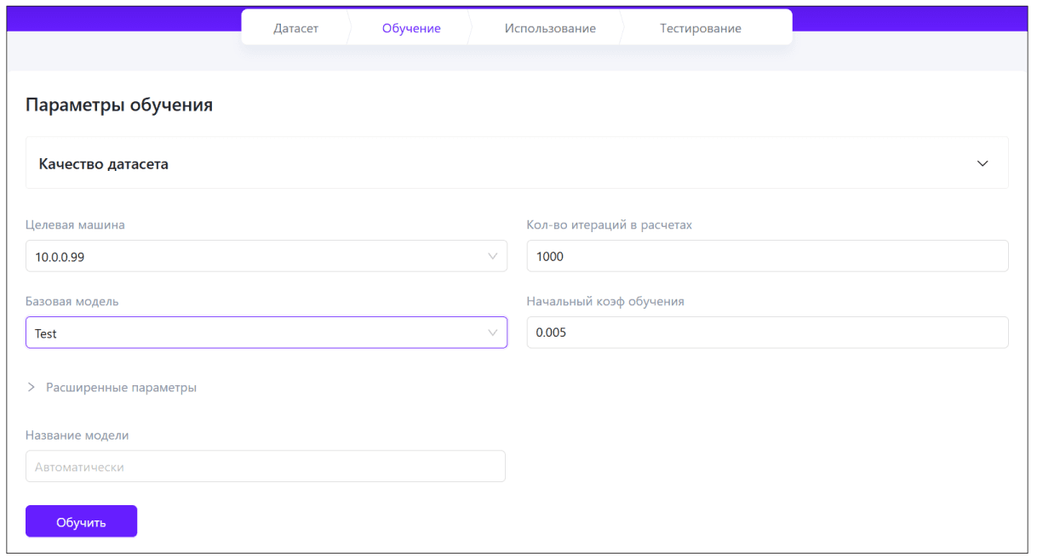The height and width of the screenshot is (557, 1037).
Task: Focus the iterations field containing 1000
Action: click(x=766, y=256)
